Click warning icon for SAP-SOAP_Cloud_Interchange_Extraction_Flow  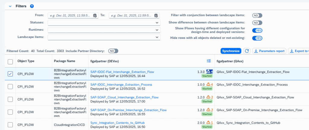209,97
